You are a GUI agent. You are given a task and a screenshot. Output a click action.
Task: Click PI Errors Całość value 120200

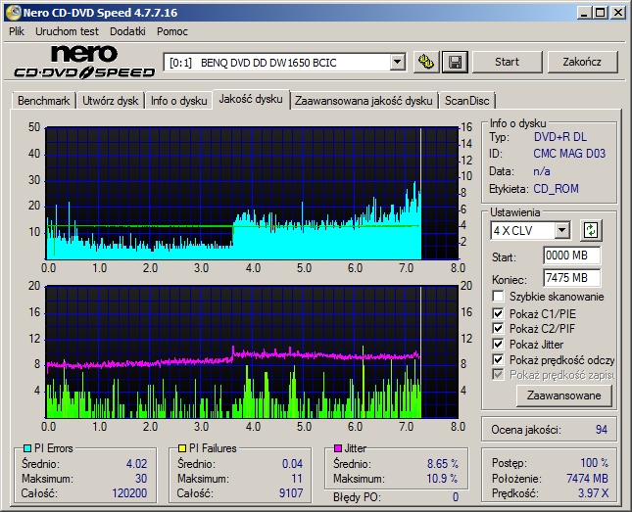pyautogui.click(x=129, y=493)
